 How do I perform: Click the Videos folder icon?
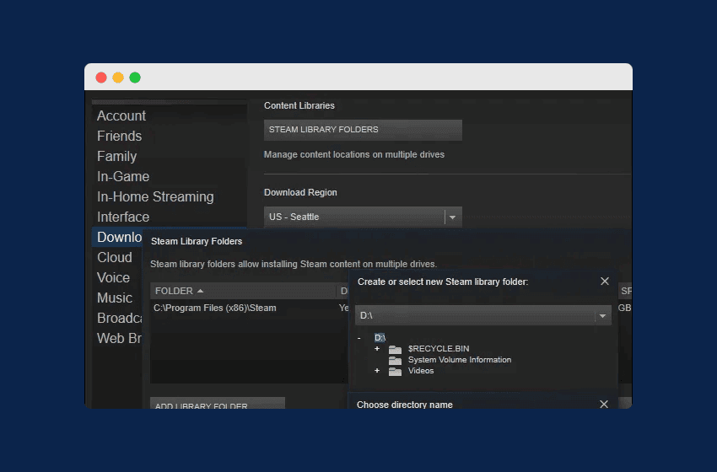(x=395, y=371)
